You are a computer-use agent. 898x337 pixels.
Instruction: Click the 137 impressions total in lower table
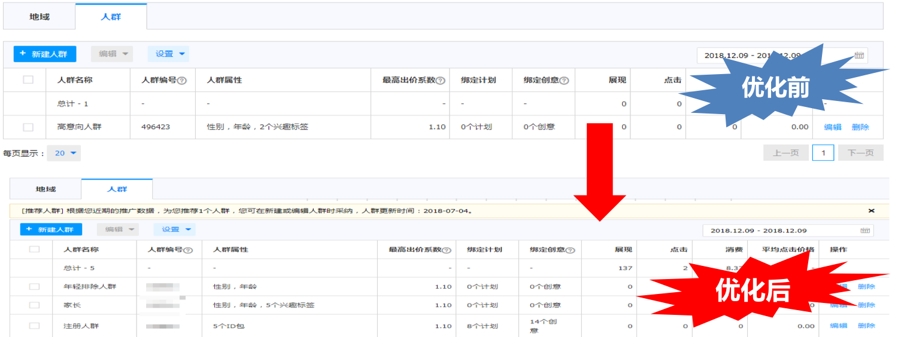[x=625, y=268]
